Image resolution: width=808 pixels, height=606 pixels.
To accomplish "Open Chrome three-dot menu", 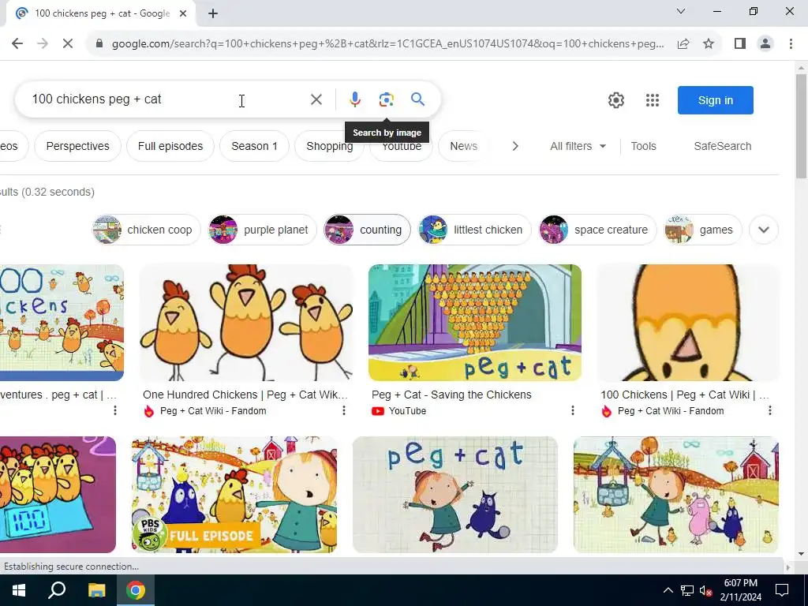I will 791,44.
